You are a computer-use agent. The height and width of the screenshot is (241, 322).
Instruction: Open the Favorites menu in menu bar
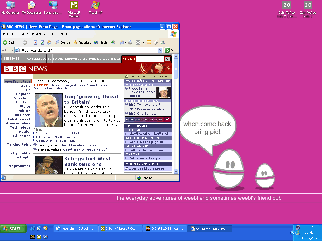pos(38,34)
